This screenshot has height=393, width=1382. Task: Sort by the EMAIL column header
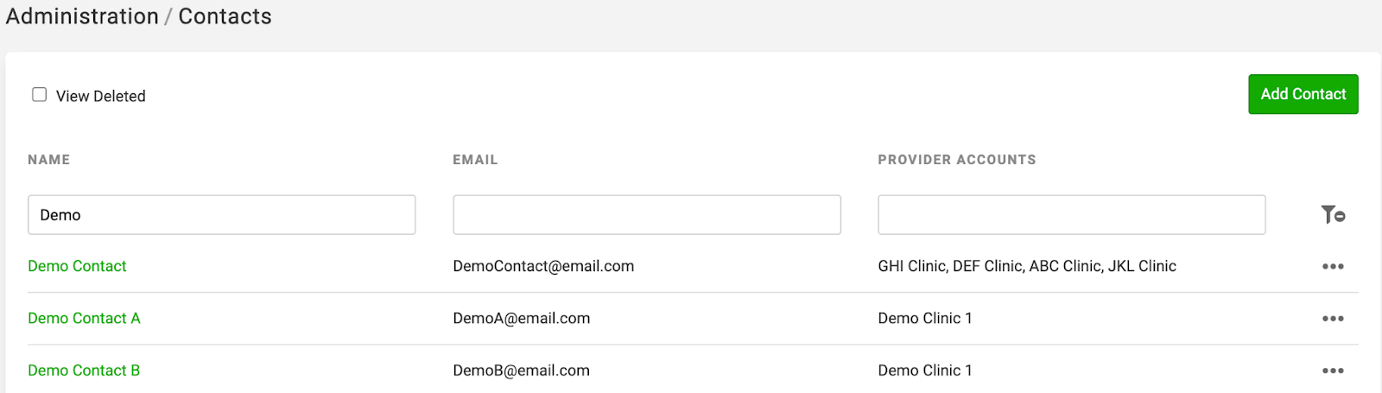pos(475,160)
